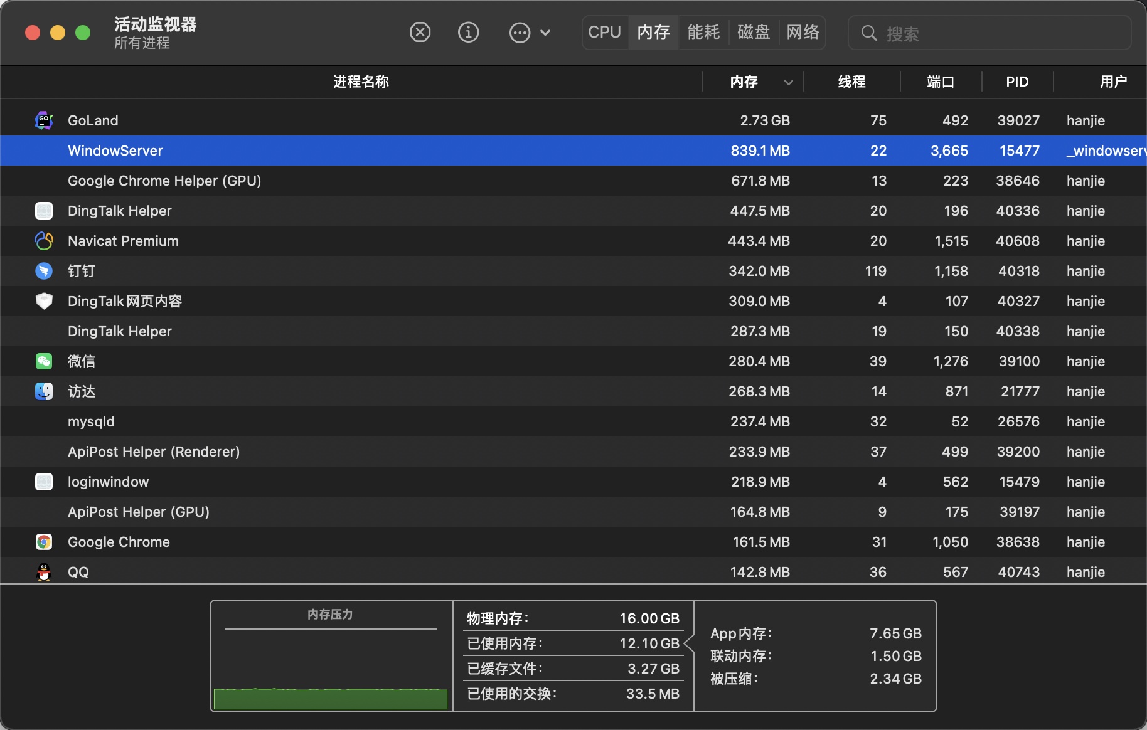Select the mysqld process row
1147x730 pixels.
pyautogui.click(x=376, y=421)
